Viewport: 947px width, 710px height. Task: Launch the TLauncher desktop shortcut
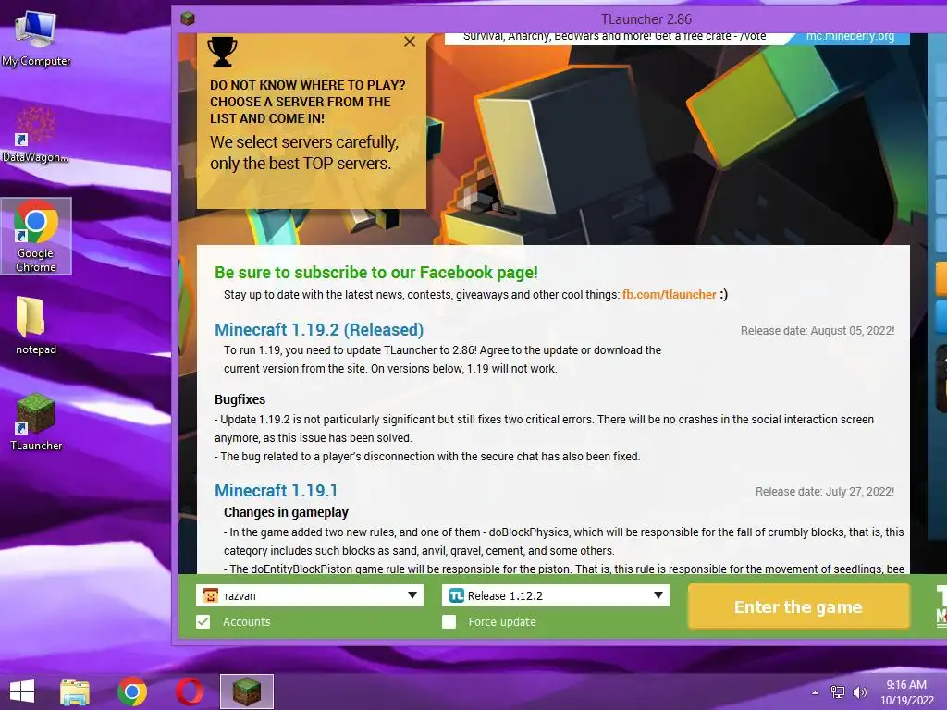(36, 422)
